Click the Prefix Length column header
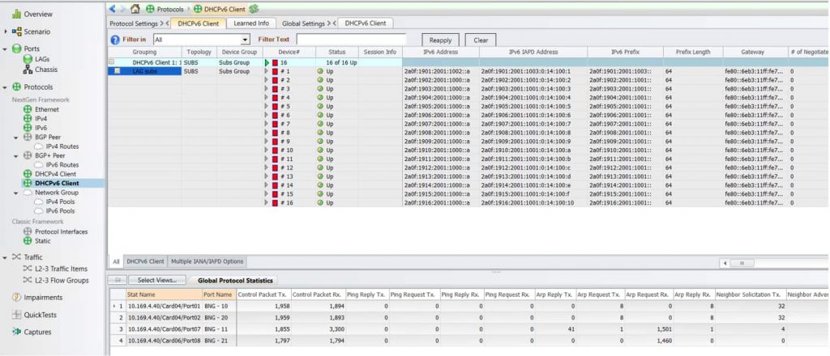Screen dimensions: 830x356 coord(693,53)
